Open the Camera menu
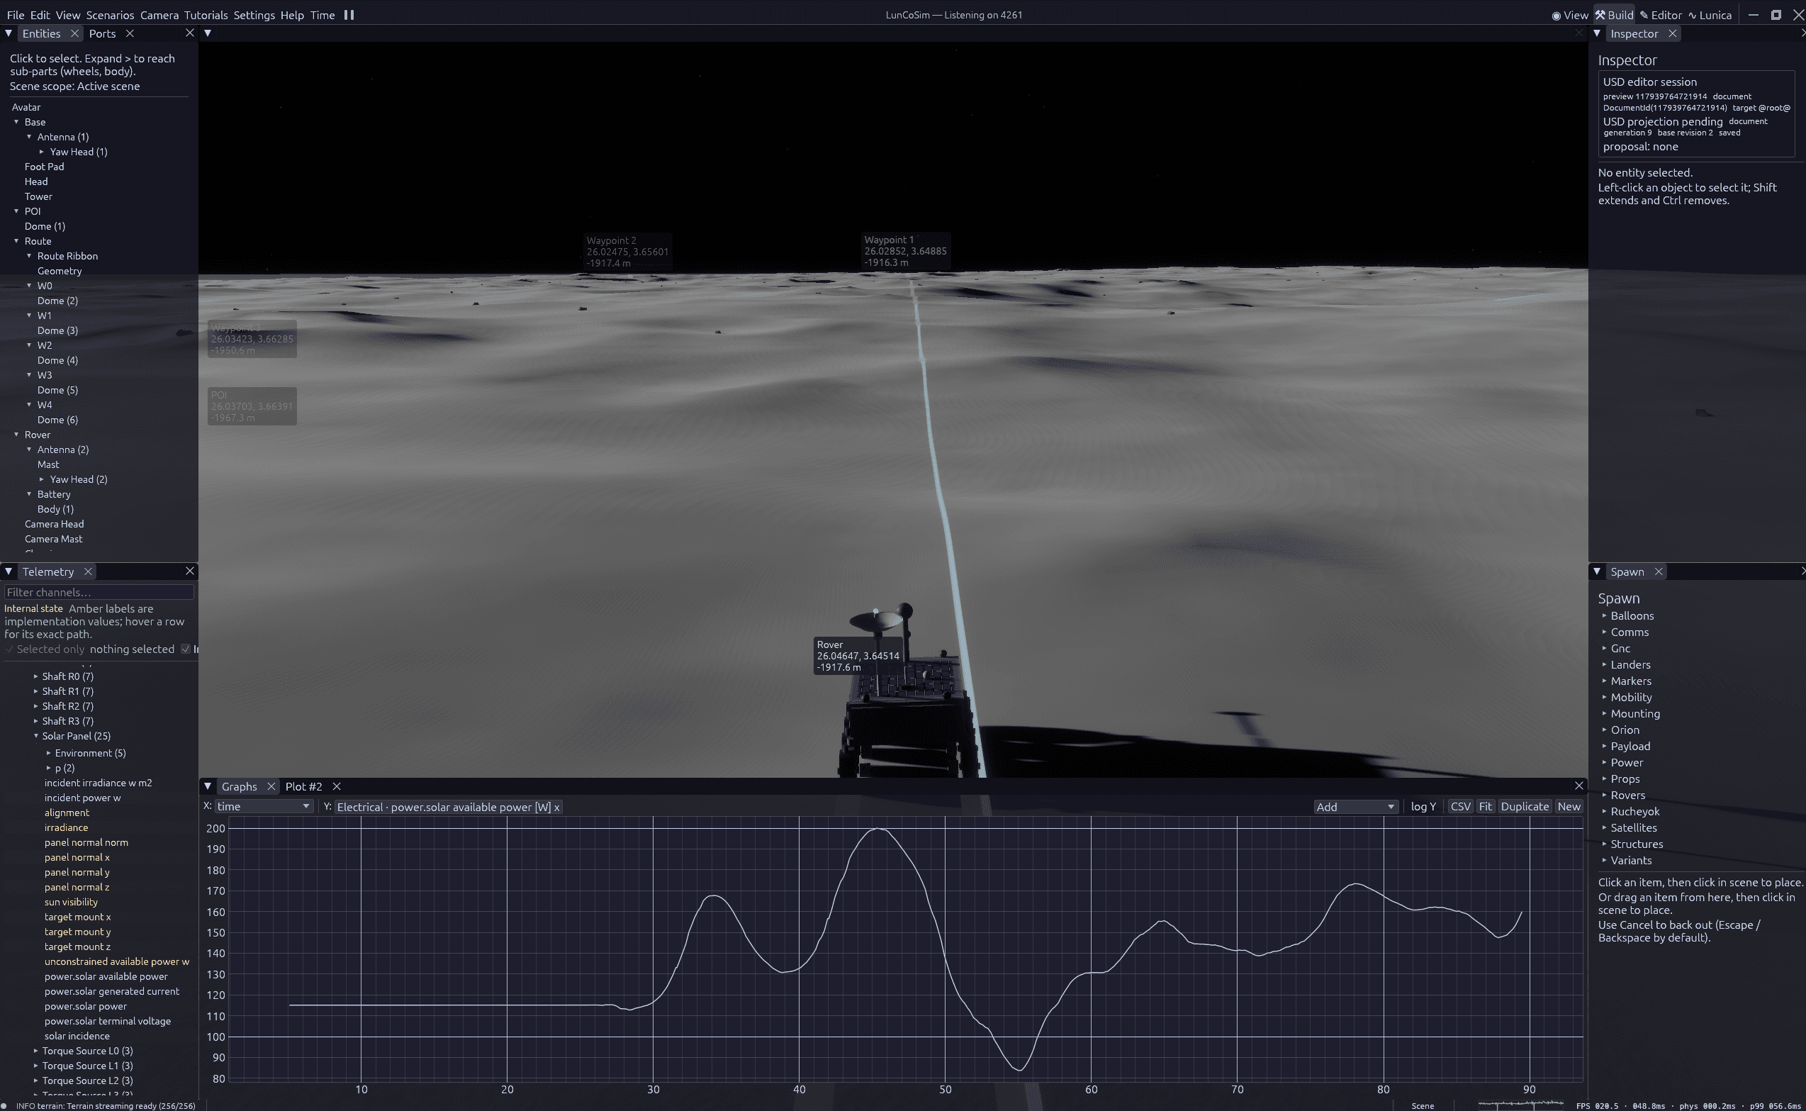 (159, 15)
